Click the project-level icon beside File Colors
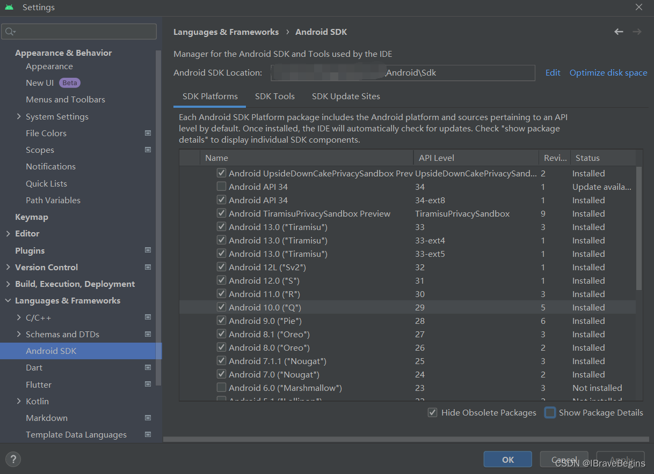 pos(148,133)
